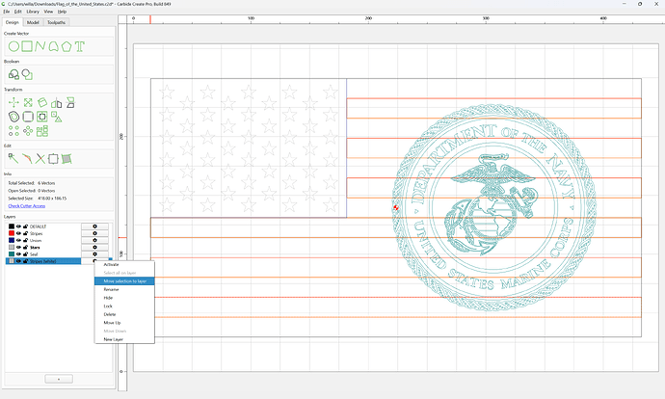Toggle the lock on the Union layer

point(25,240)
